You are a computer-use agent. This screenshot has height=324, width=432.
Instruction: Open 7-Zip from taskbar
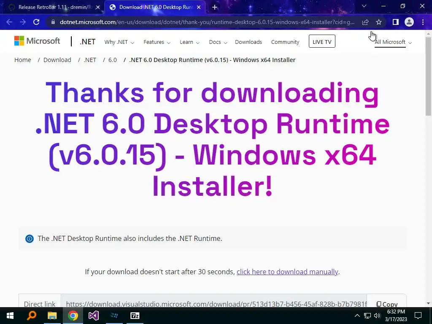[135, 316]
